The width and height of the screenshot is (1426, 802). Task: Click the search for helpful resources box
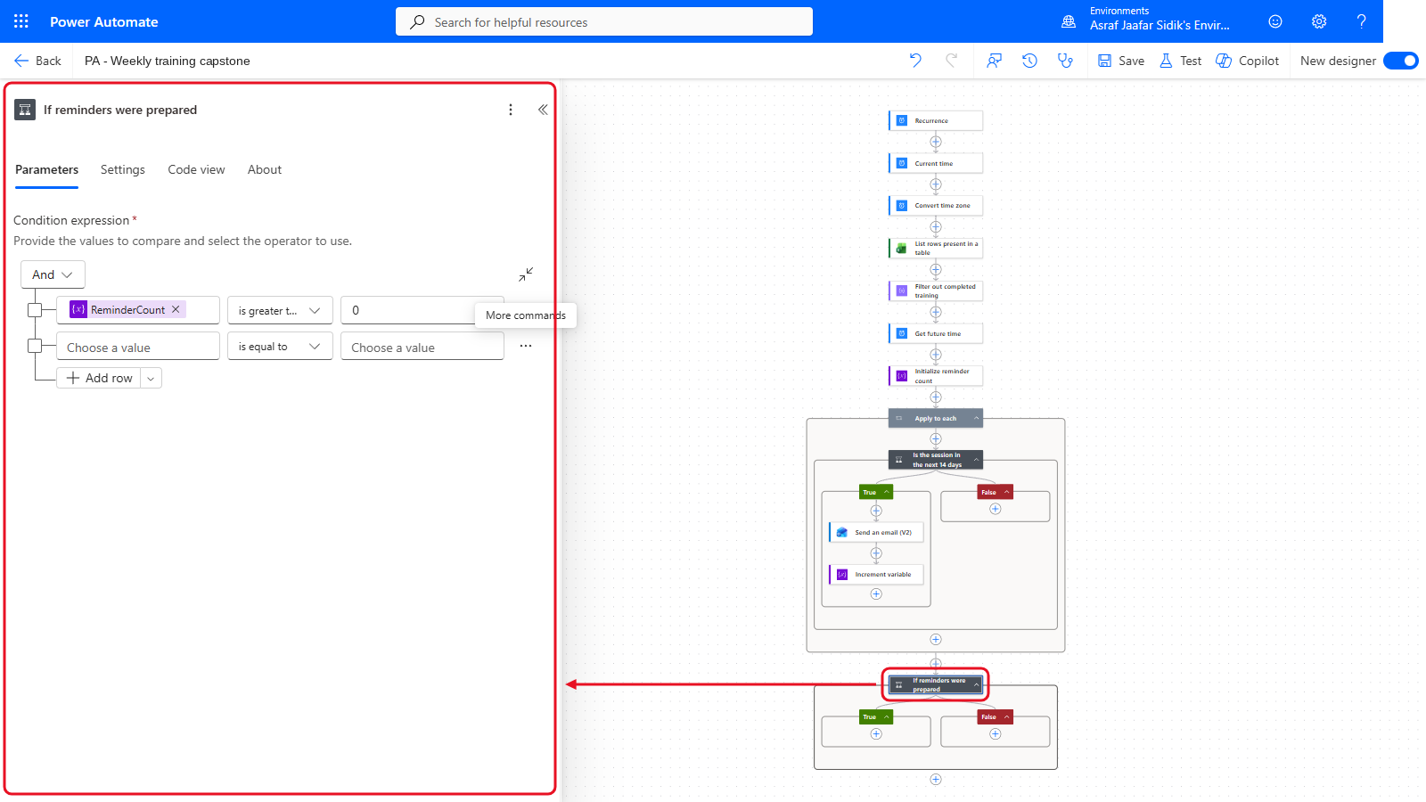point(604,21)
